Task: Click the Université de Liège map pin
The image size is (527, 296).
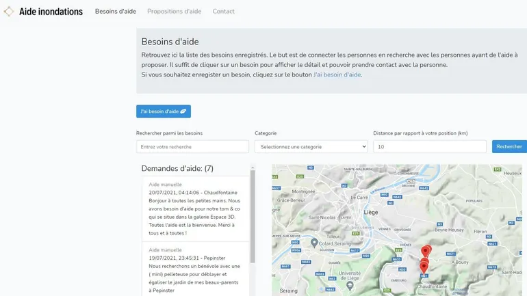Action: [350, 286]
